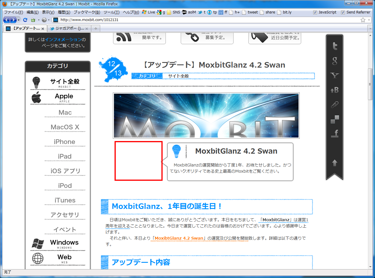Go forward with the Forward arrow button

pyautogui.click(x=13, y=20)
